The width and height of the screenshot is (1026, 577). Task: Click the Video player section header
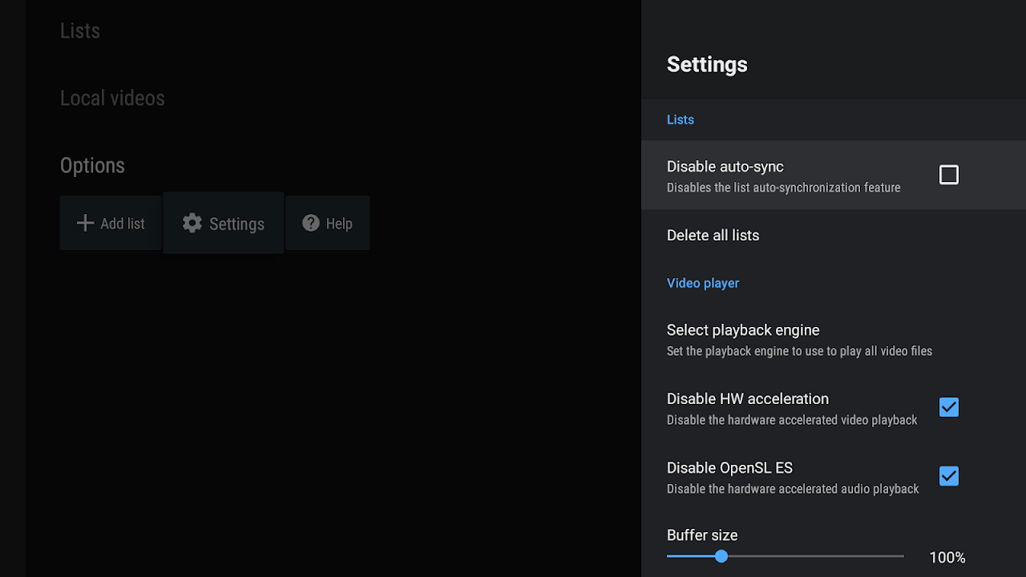pos(703,282)
